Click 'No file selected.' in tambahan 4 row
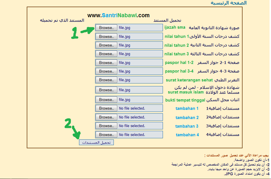Image resolution: width=271 pixels, height=179 pixels. [132, 135]
